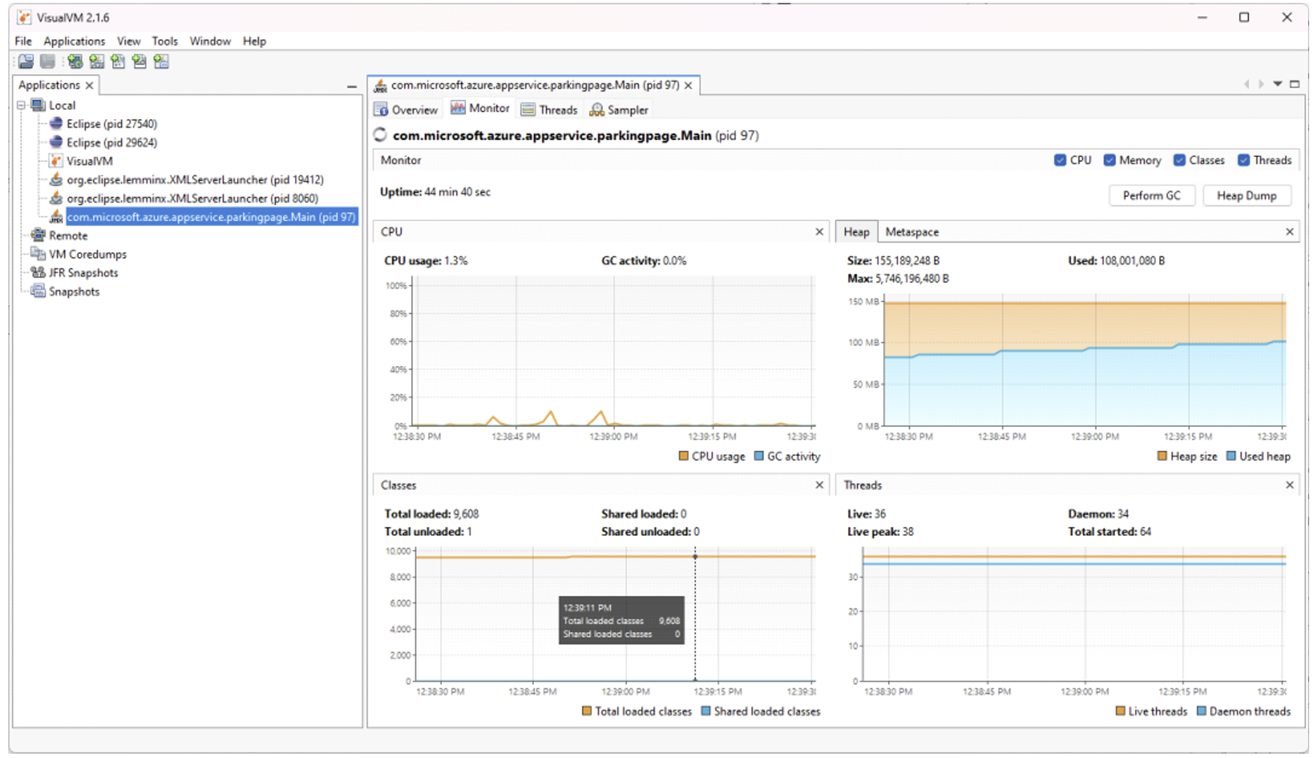The width and height of the screenshot is (1312, 758).
Task: Click the JFR Snapshots icon in tree
Action: 38,273
